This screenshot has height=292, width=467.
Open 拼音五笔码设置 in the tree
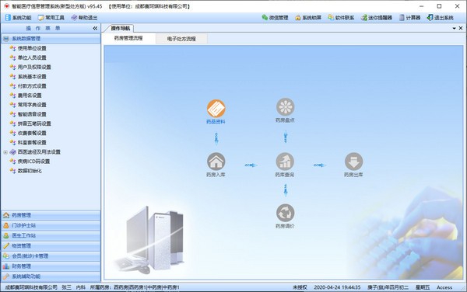tap(34, 123)
